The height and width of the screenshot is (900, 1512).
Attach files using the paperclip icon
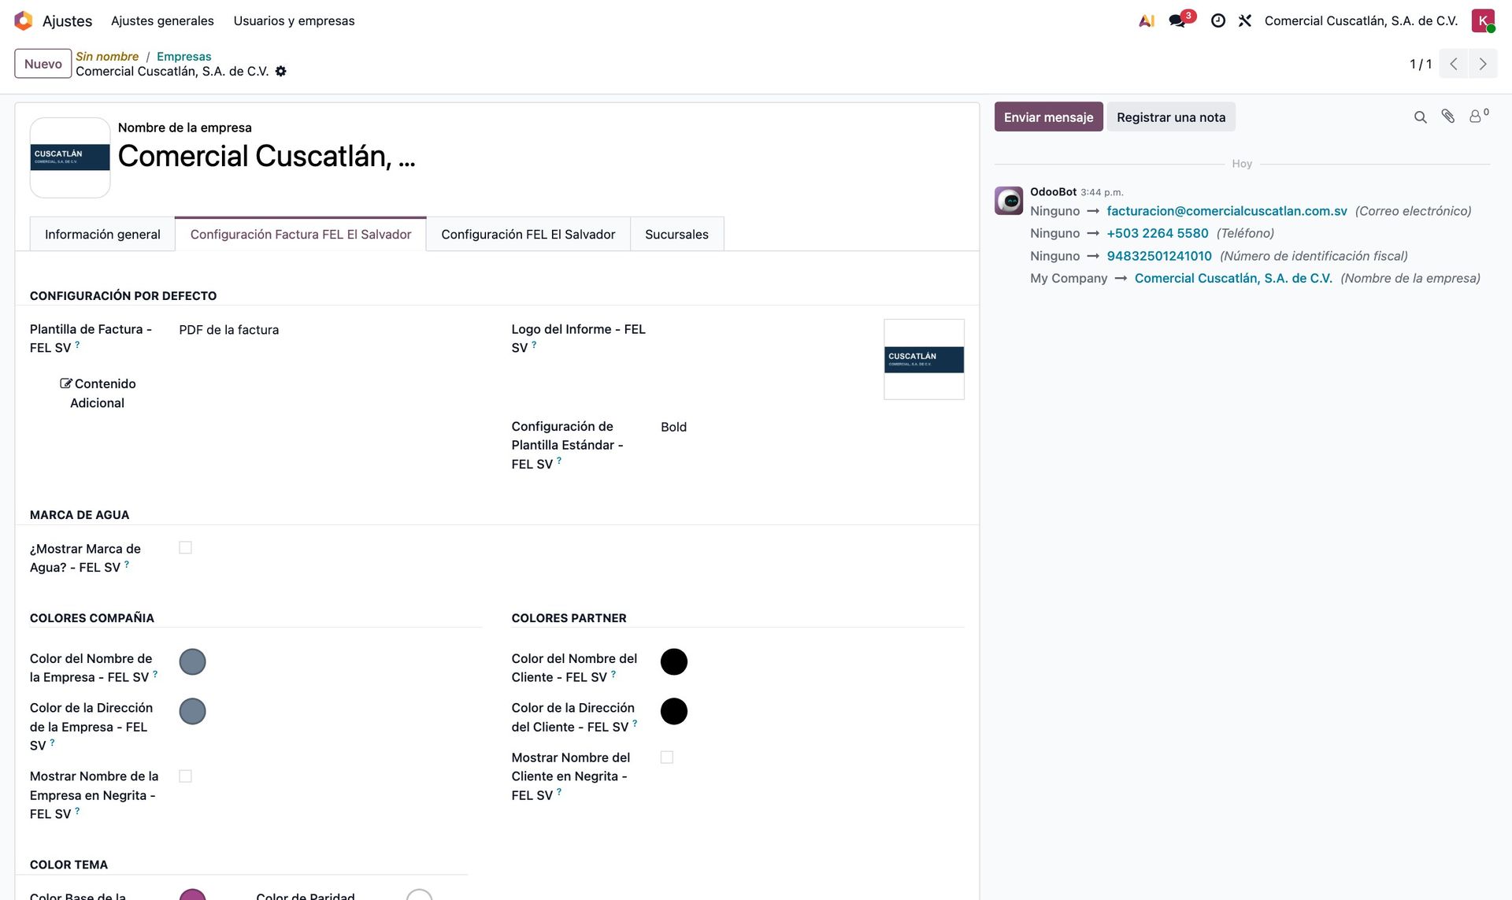(x=1448, y=117)
